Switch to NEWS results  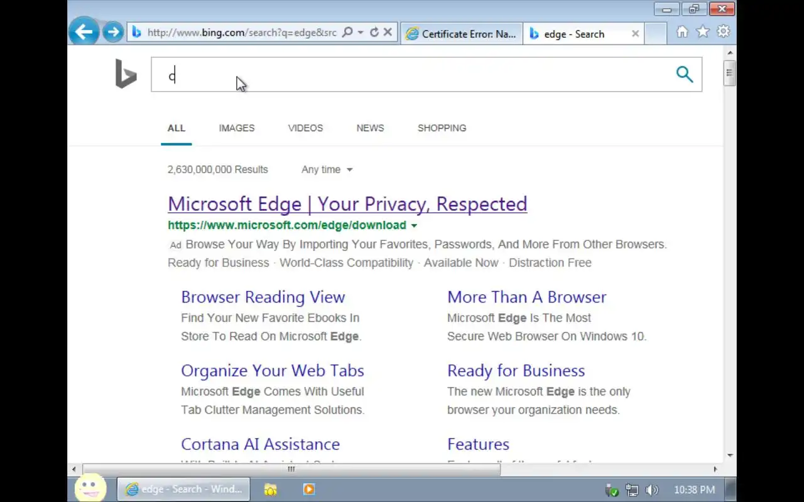(370, 128)
